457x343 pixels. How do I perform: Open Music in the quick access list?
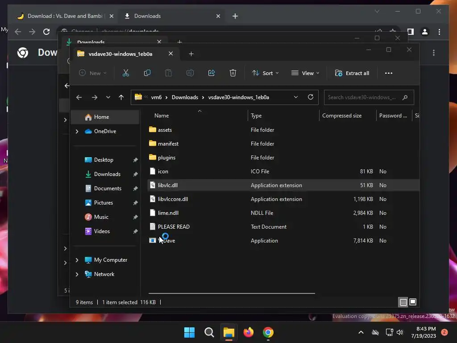click(x=101, y=217)
